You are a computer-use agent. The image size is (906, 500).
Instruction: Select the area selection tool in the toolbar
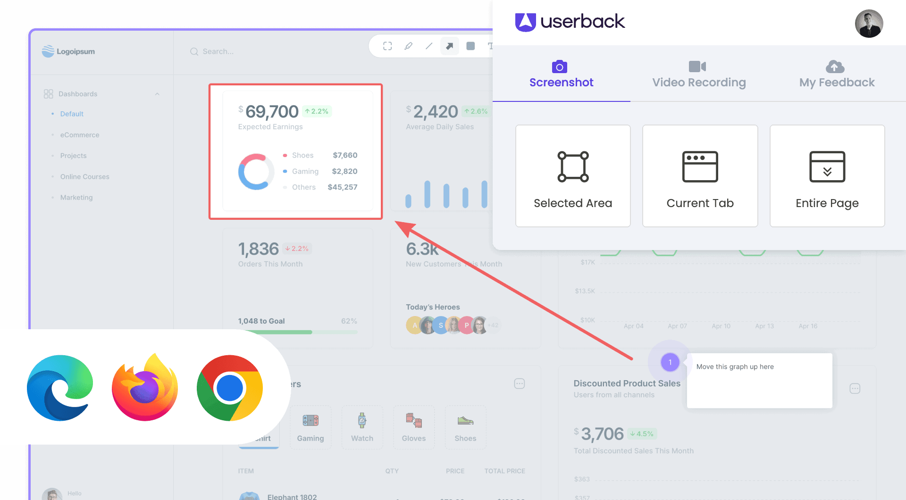(387, 46)
